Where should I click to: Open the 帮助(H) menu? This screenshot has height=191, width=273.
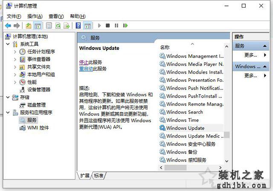pos(78,16)
